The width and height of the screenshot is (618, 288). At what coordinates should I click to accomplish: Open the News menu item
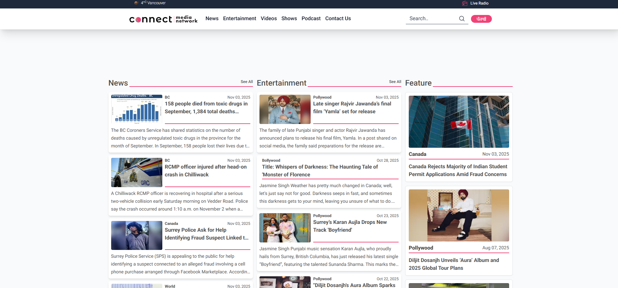[212, 19]
